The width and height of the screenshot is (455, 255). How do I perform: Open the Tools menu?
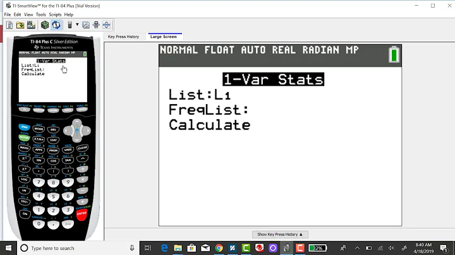[x=41, y=15]
